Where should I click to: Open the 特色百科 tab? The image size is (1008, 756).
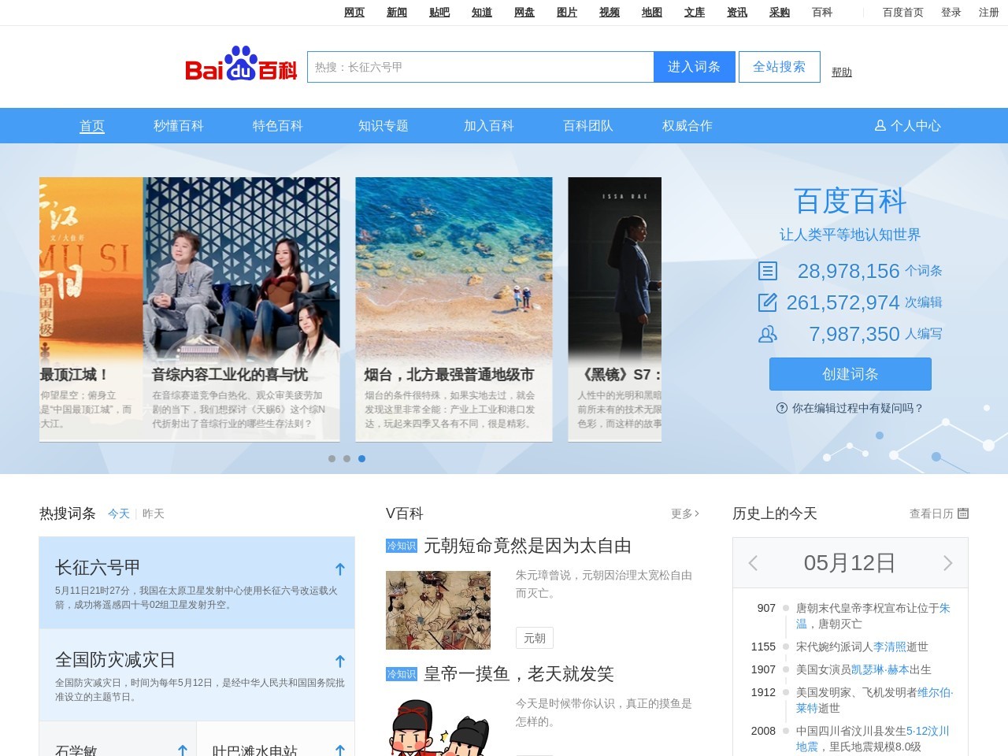(x=278, y=126)
